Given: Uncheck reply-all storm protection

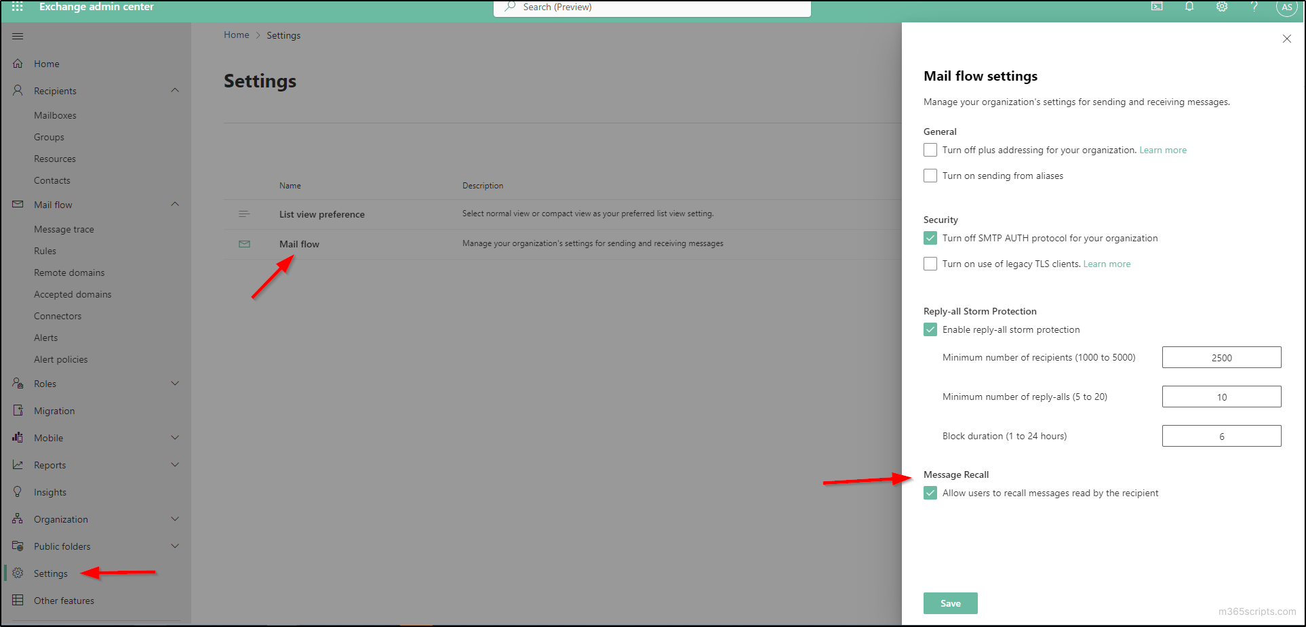Looking at the screenshot, I should 930,329.
